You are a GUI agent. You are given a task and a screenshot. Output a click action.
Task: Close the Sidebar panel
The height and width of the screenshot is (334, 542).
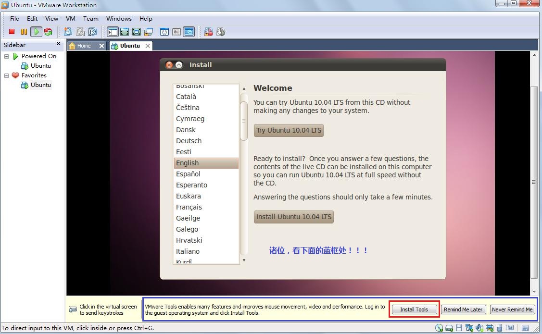click(58, 44)
